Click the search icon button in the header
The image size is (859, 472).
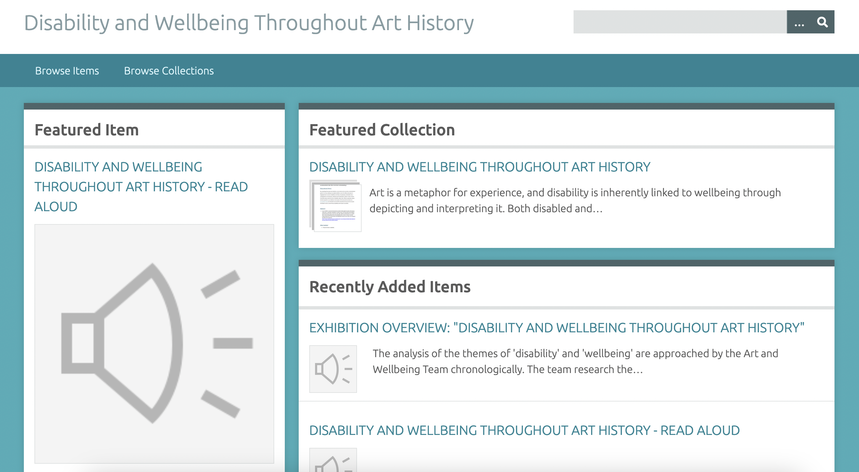[822, 22]
